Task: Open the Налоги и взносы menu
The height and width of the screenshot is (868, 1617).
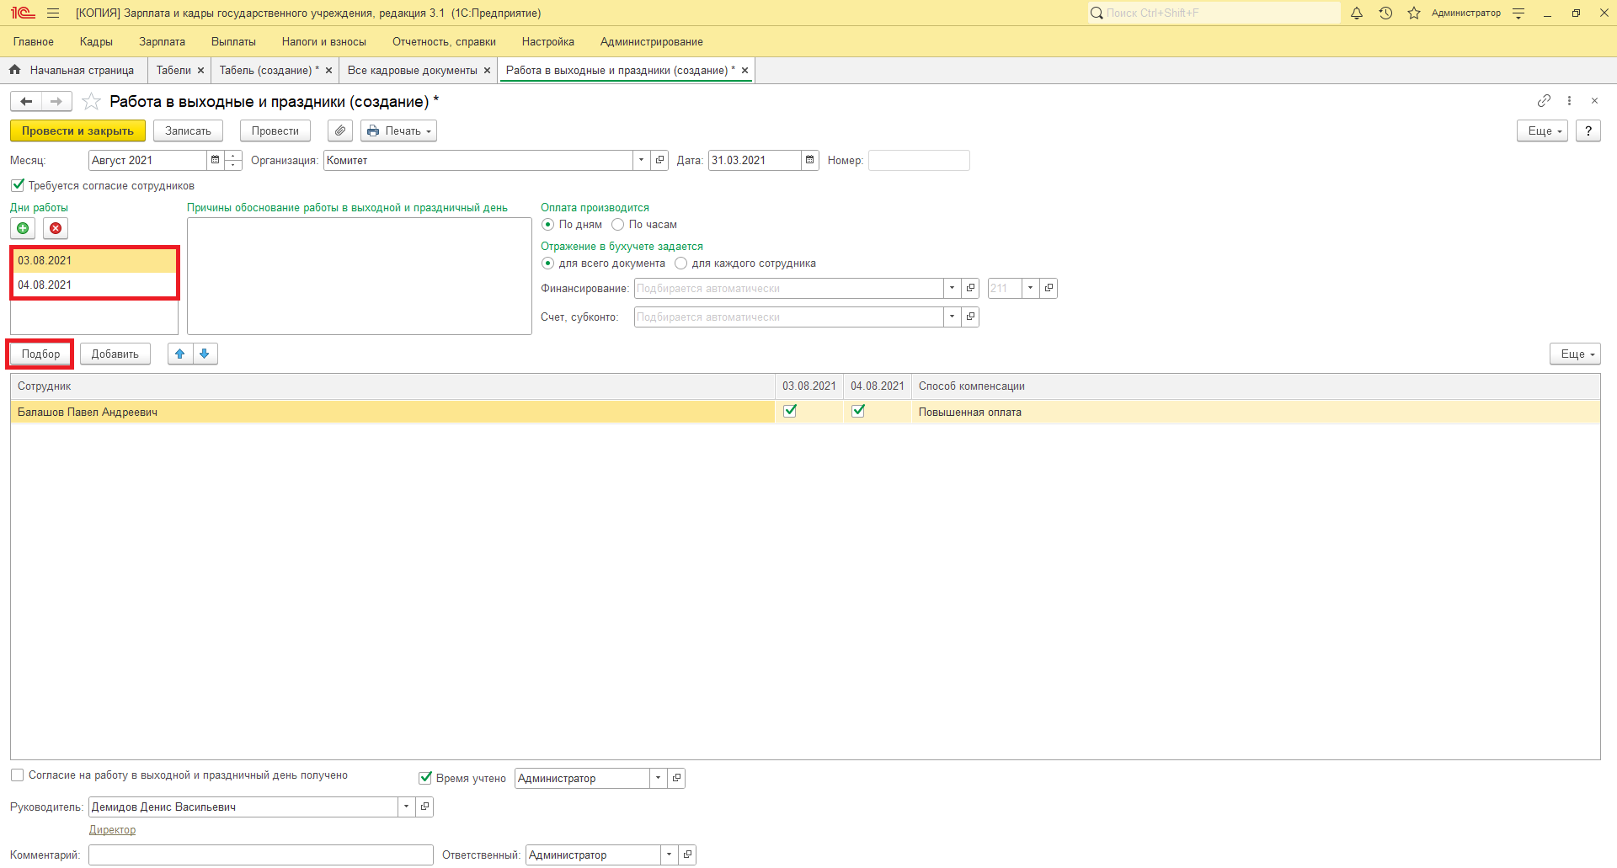Action: coord(324,42)
